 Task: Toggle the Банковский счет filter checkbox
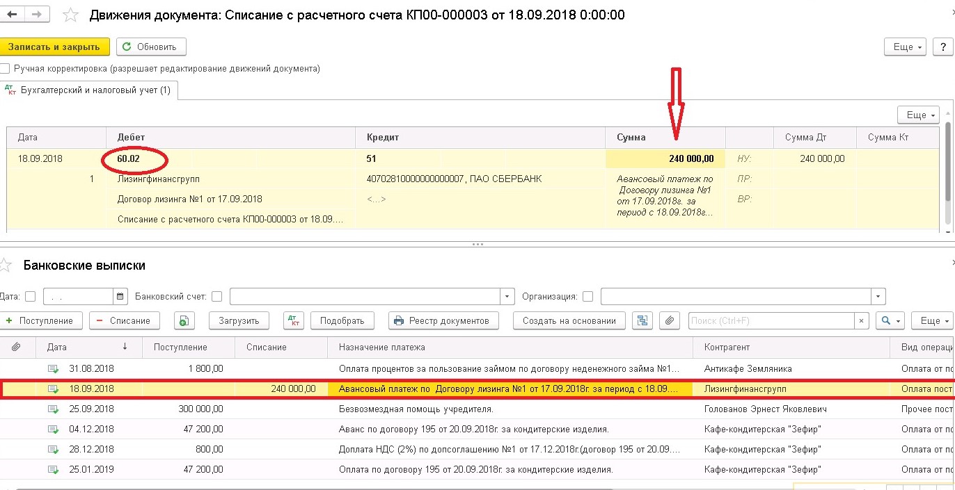217,297
